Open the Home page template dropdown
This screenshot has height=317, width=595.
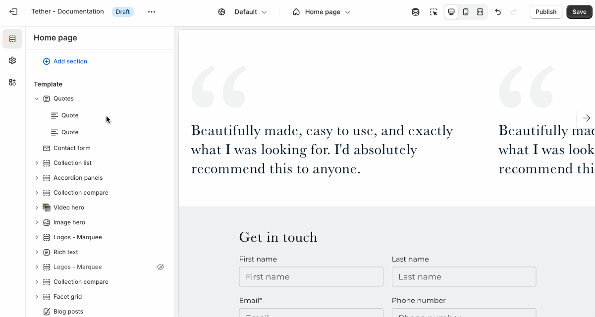(x=322, y=12)
